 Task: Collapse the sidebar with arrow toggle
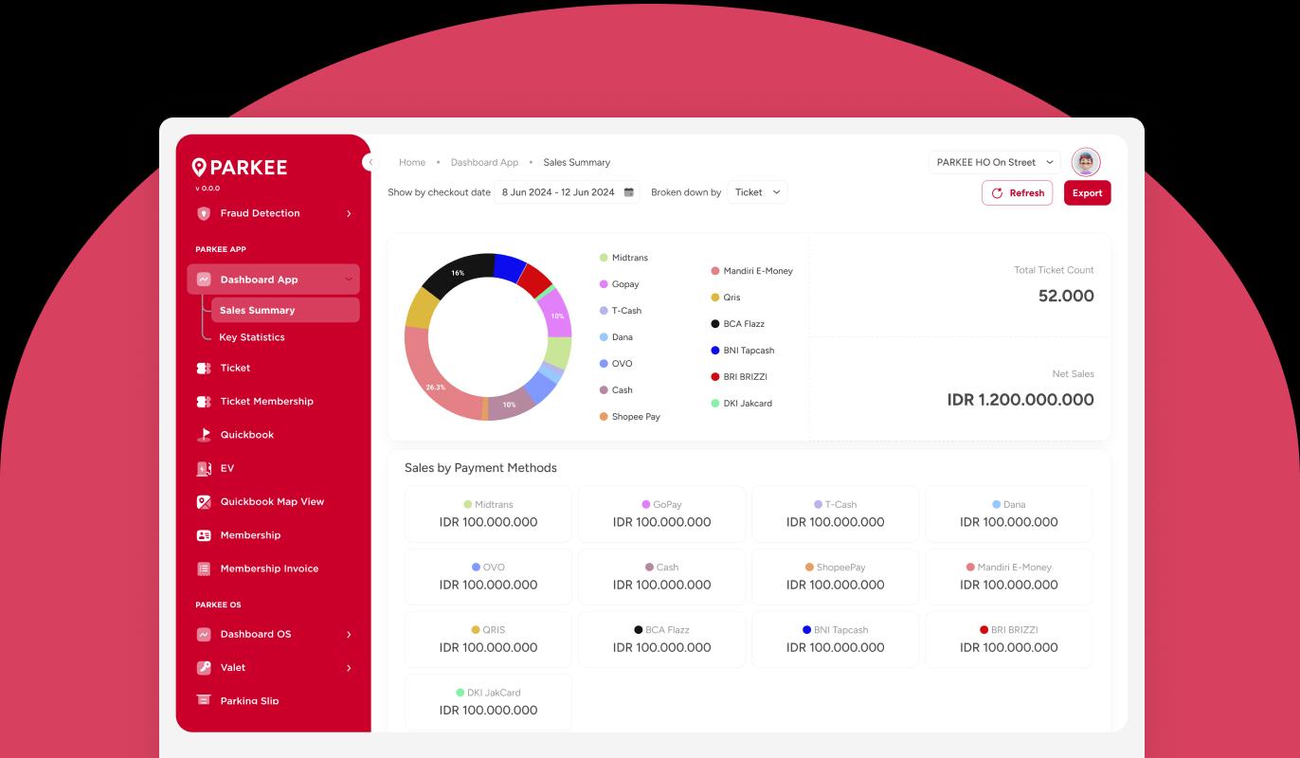369,162
